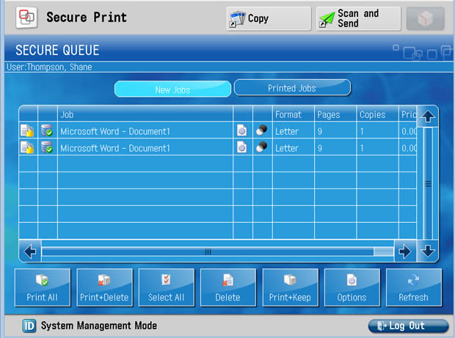This screenshot has height=338, width=455.
Task: Click the lock icon on first job row
Action: [x=27, y=131]
